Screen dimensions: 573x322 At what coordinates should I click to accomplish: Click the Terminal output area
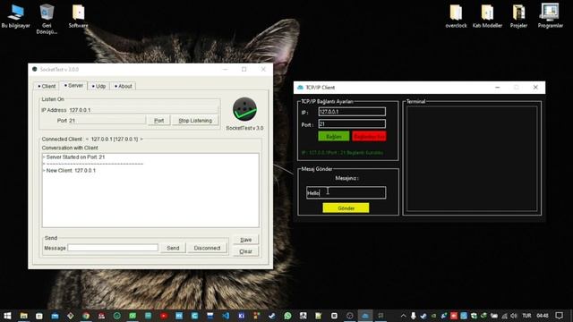(472, 158)
